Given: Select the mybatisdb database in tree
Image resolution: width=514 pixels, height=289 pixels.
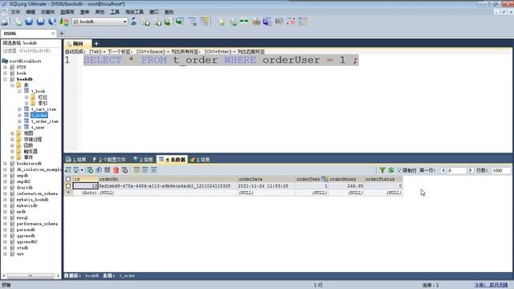Looking at the screenshot, I should coord(27,206).
